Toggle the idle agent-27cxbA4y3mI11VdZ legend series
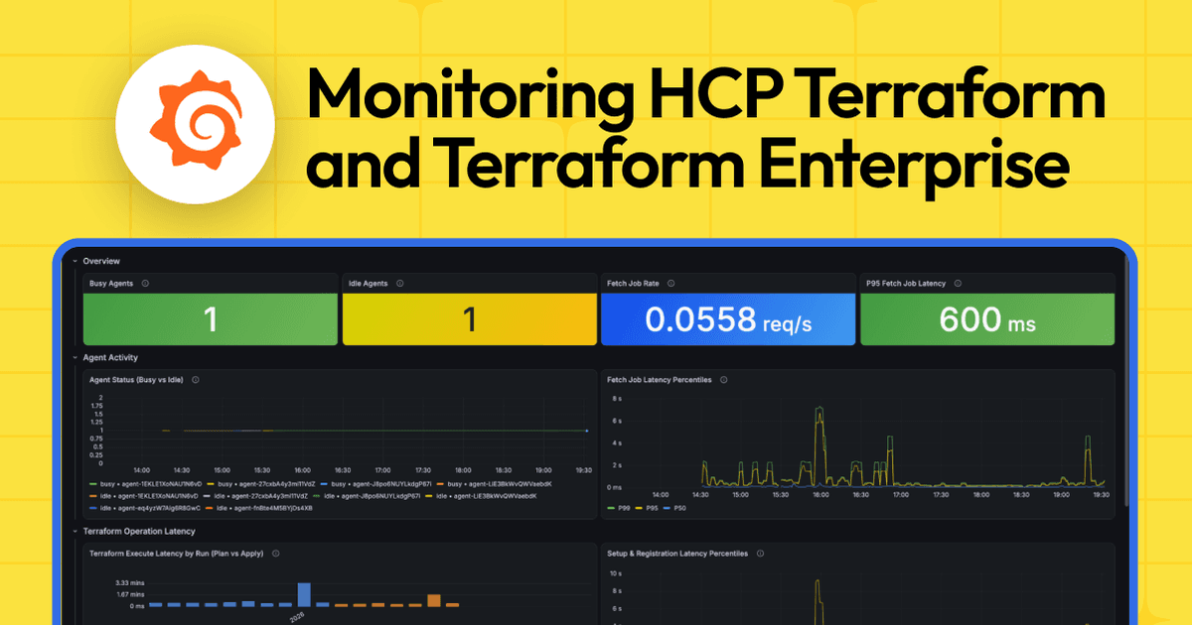This screenshot has width=1192, height=625. 257,495
